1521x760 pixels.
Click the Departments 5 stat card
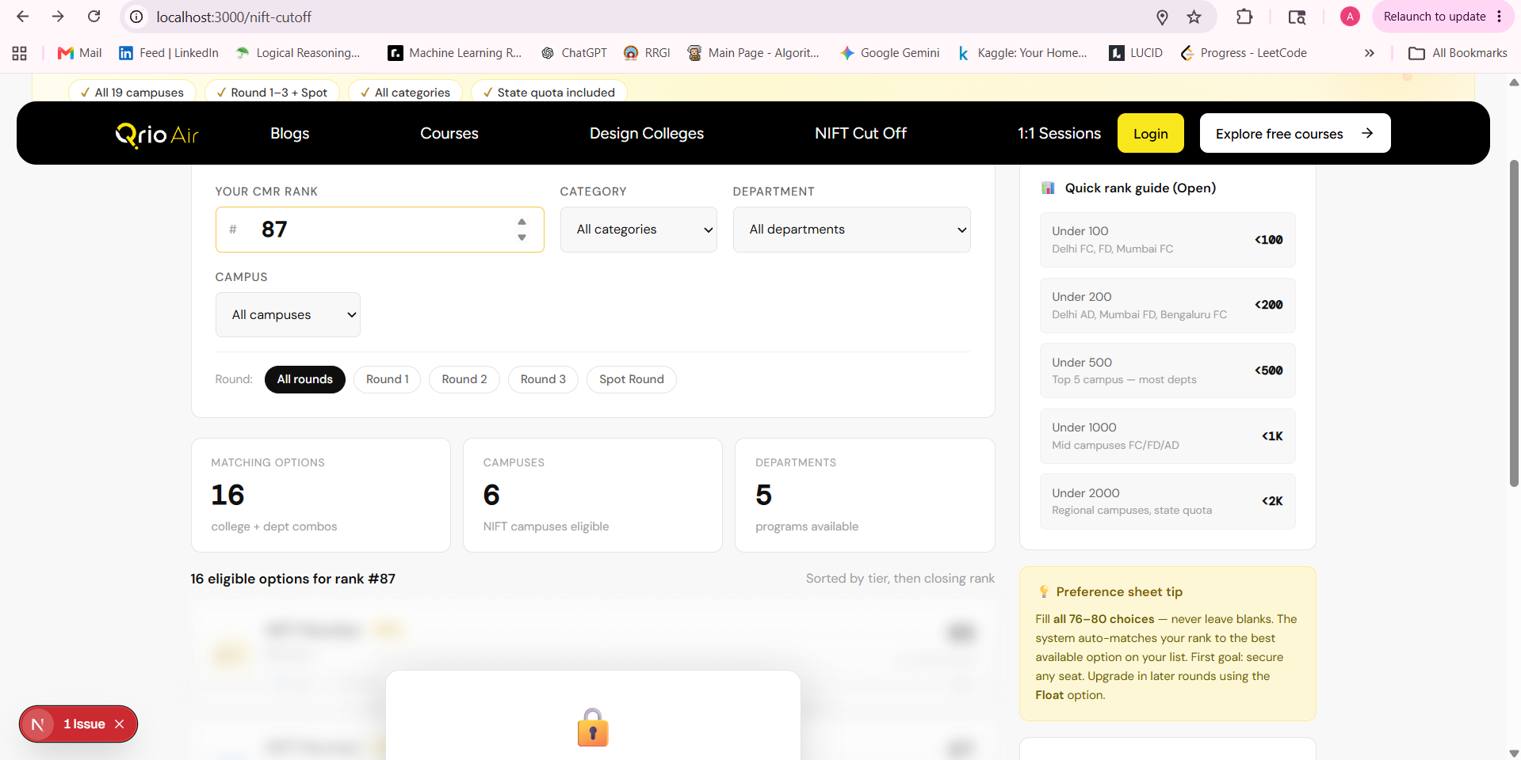tap(865, 495)
